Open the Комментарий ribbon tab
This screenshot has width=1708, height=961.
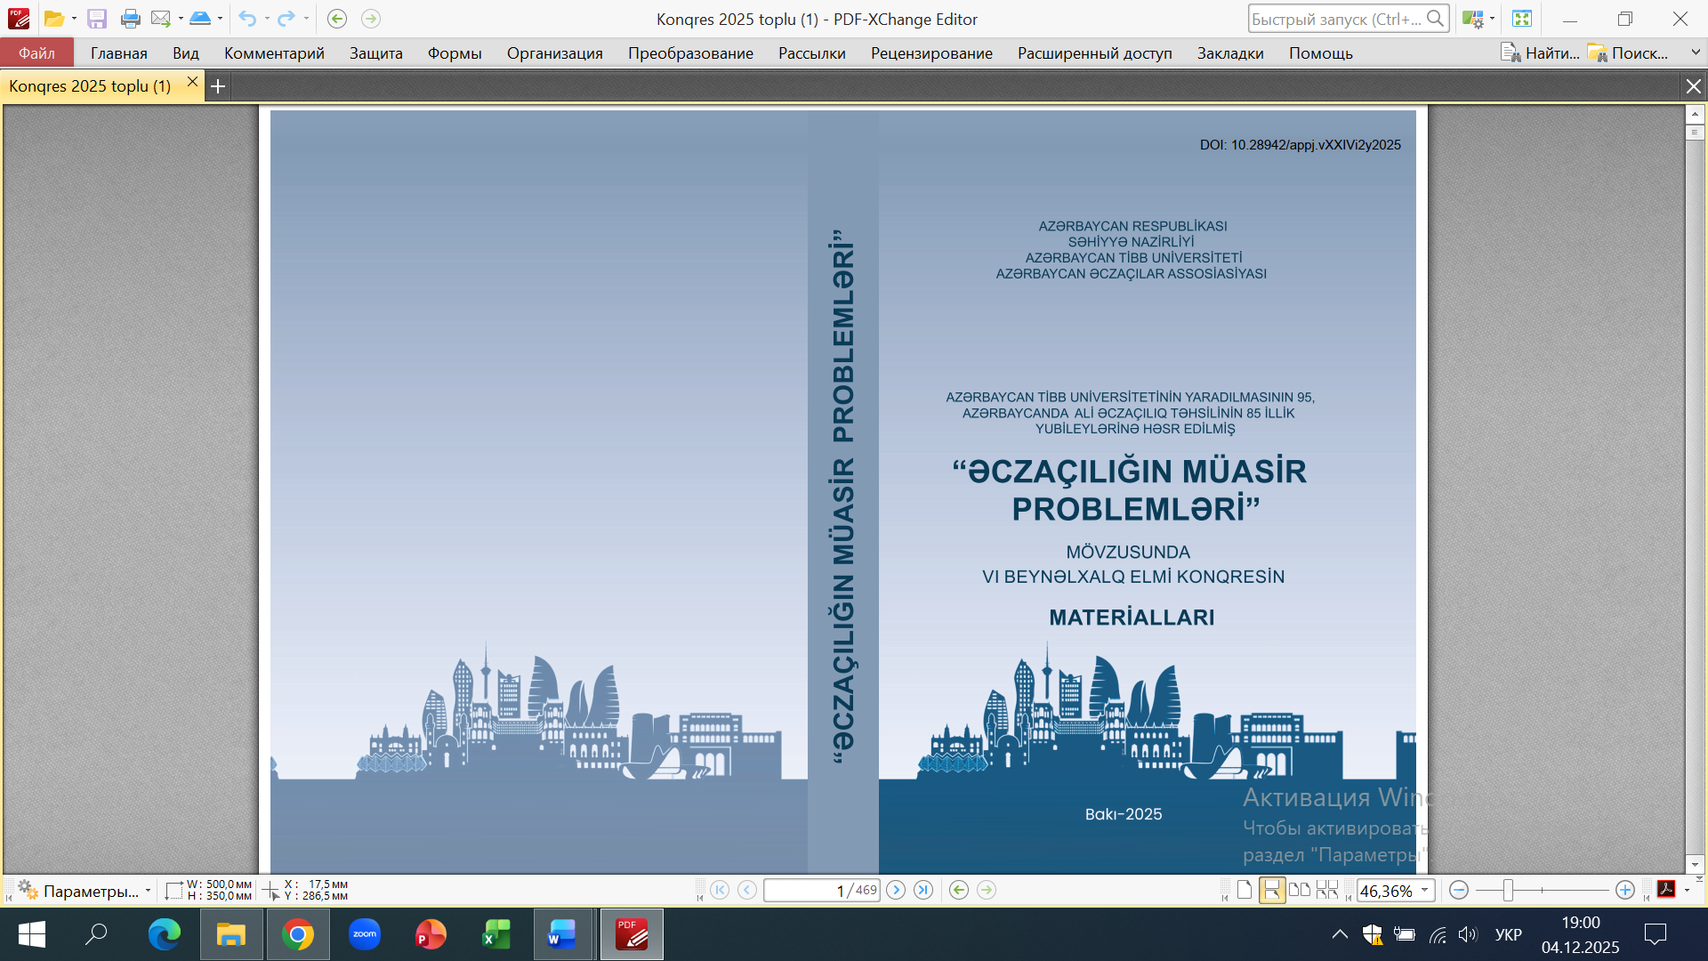tap(274, 53)
